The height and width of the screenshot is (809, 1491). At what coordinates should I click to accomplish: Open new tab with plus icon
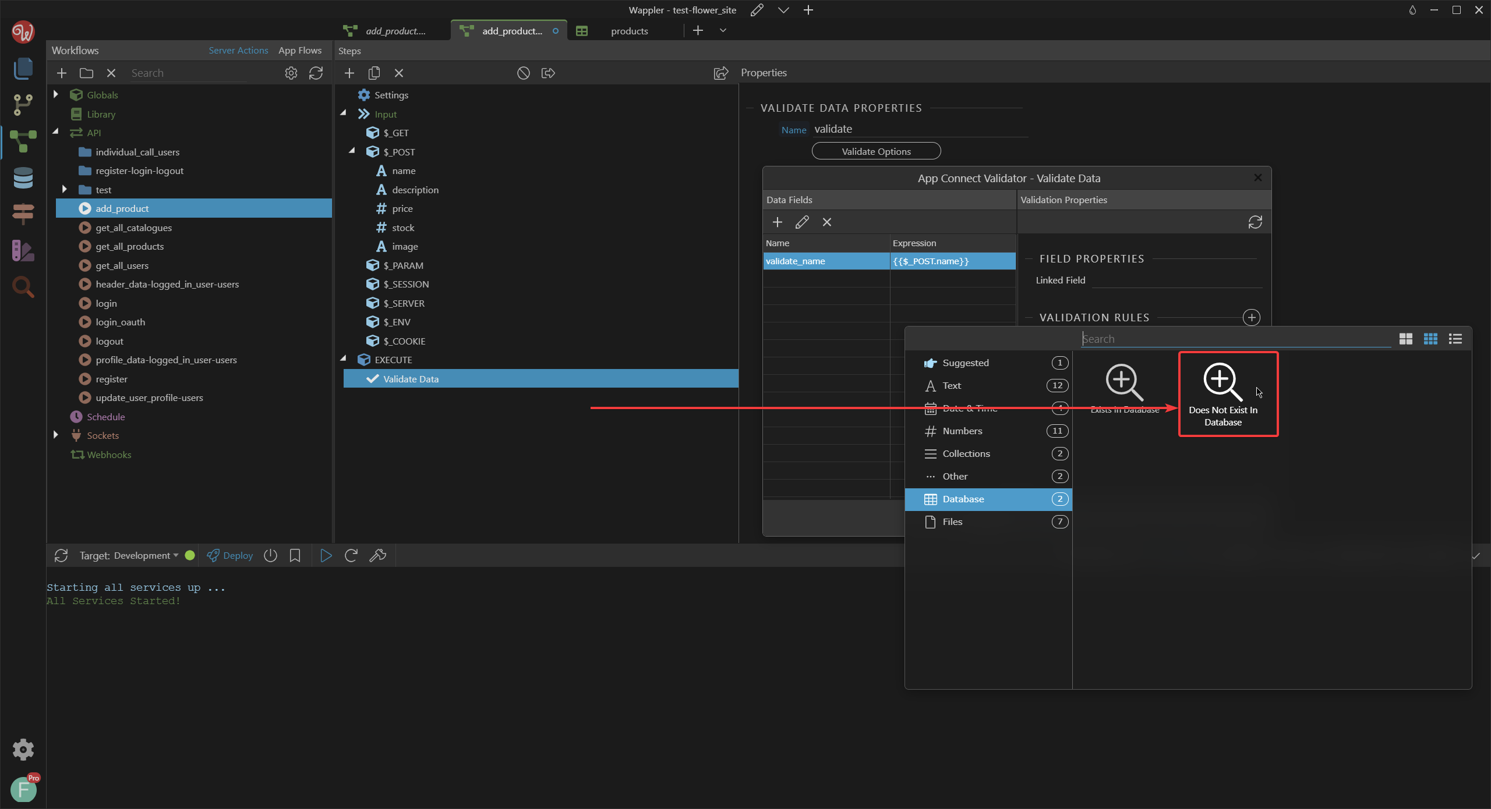[x=698, y=30]
